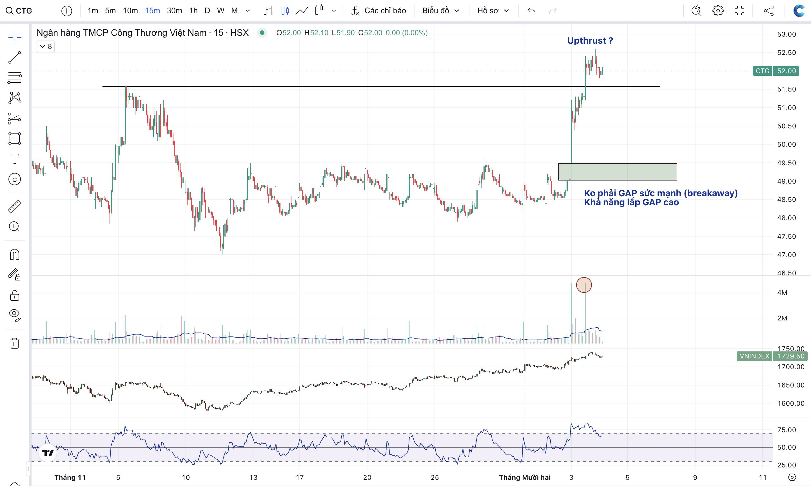Viewport: 811px width, 486px height.
Task: Delete drawings with the trash icon
Action: [14, 343]
